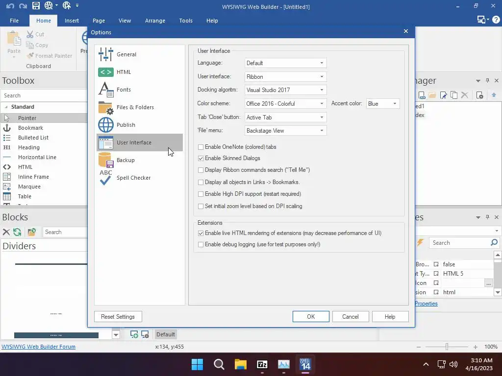Click the zoom slider handle in status bar
502x376 pixels.
(447, 347)
